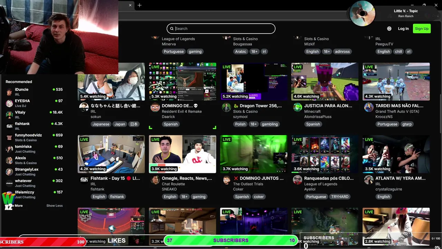Select the Arabic tag under Bougassaa

(x=241, y=52)
